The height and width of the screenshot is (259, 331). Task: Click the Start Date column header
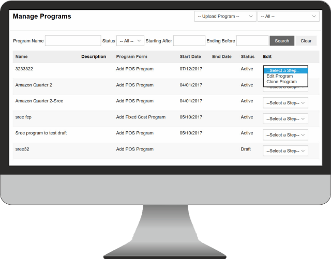[190, 56]
